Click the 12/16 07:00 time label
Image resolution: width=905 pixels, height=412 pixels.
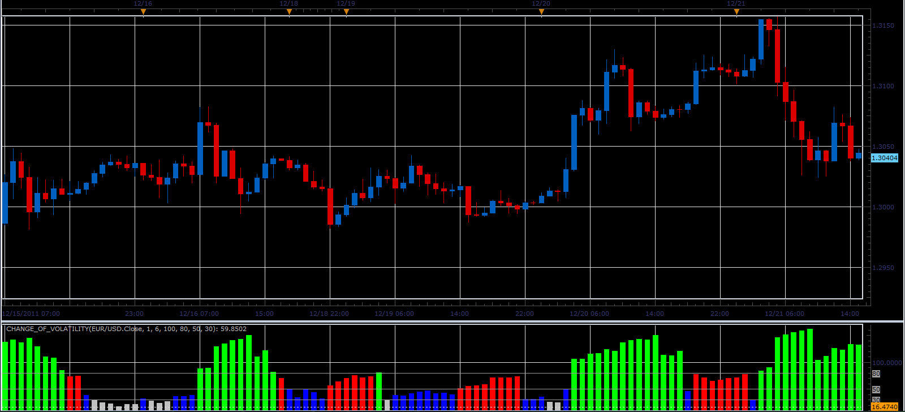pyautogui.click(x=199, y=314)
